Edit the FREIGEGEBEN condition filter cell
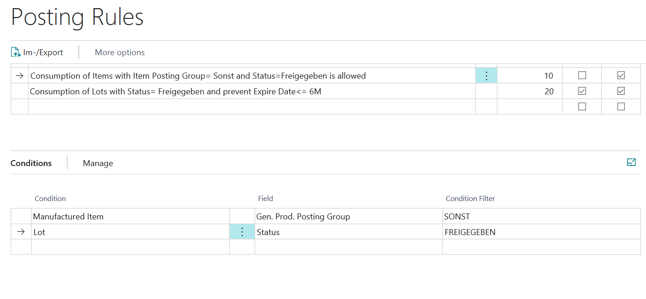The image size is (646, 299). [541, 232]
